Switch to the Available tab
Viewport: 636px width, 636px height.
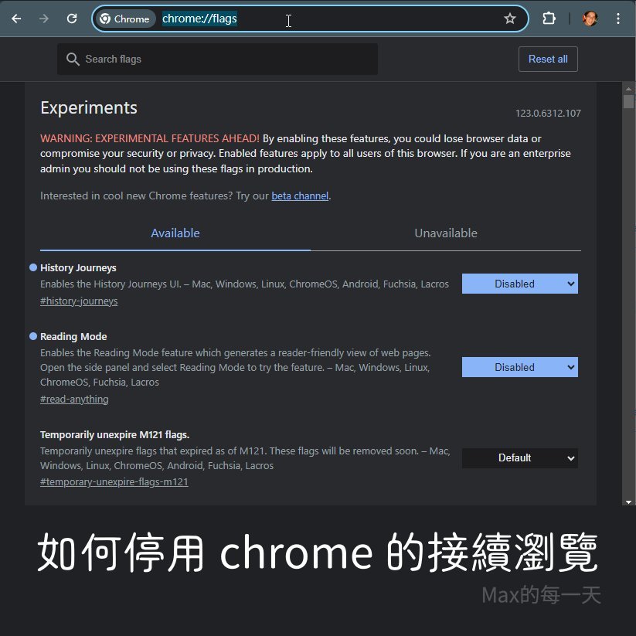pyautogui.click(x=175, y=233)
